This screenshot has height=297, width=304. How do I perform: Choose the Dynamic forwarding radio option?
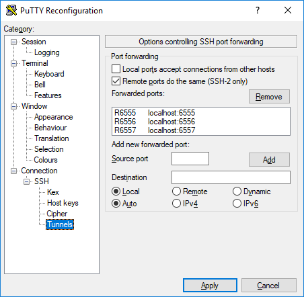[x=237, y=192]
